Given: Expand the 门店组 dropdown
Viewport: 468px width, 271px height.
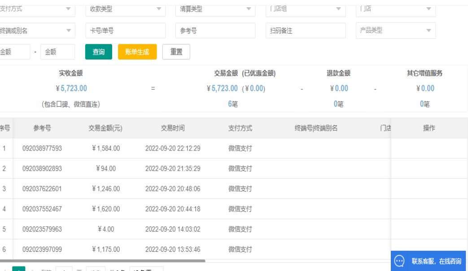Looking at the screenshot, I should [305, 9].
